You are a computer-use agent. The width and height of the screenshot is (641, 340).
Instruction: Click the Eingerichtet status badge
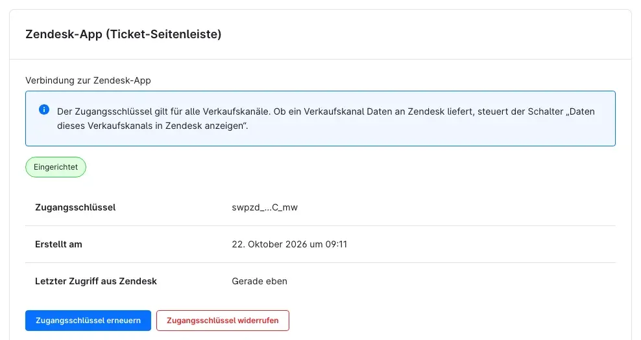pos(56,167)
